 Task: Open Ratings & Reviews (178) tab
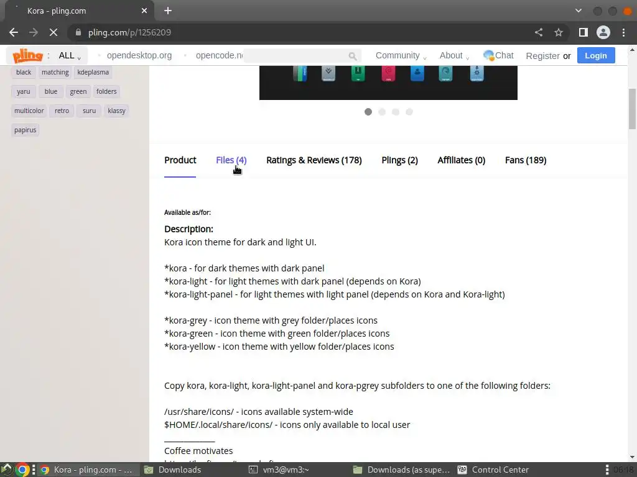click(314, 160)
